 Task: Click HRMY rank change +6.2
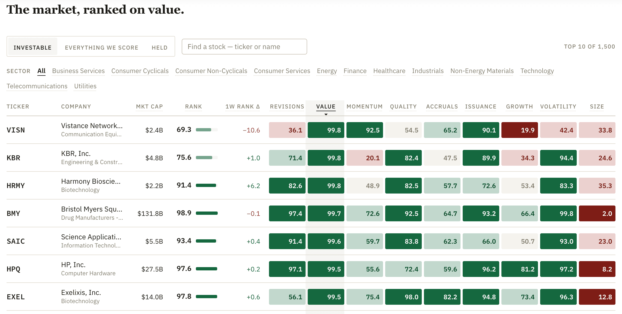[x=253, y=186]
